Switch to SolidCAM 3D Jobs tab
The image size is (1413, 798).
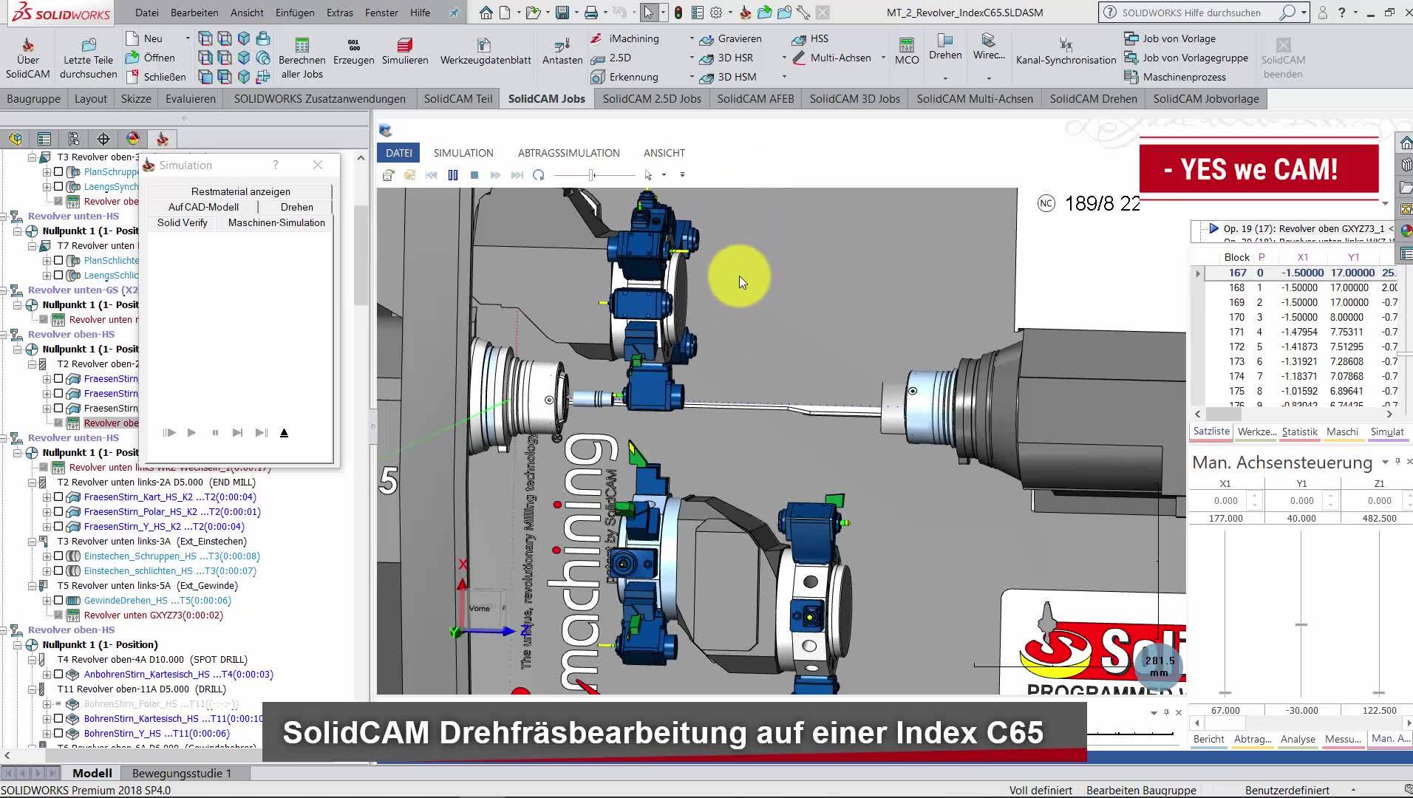854,99
